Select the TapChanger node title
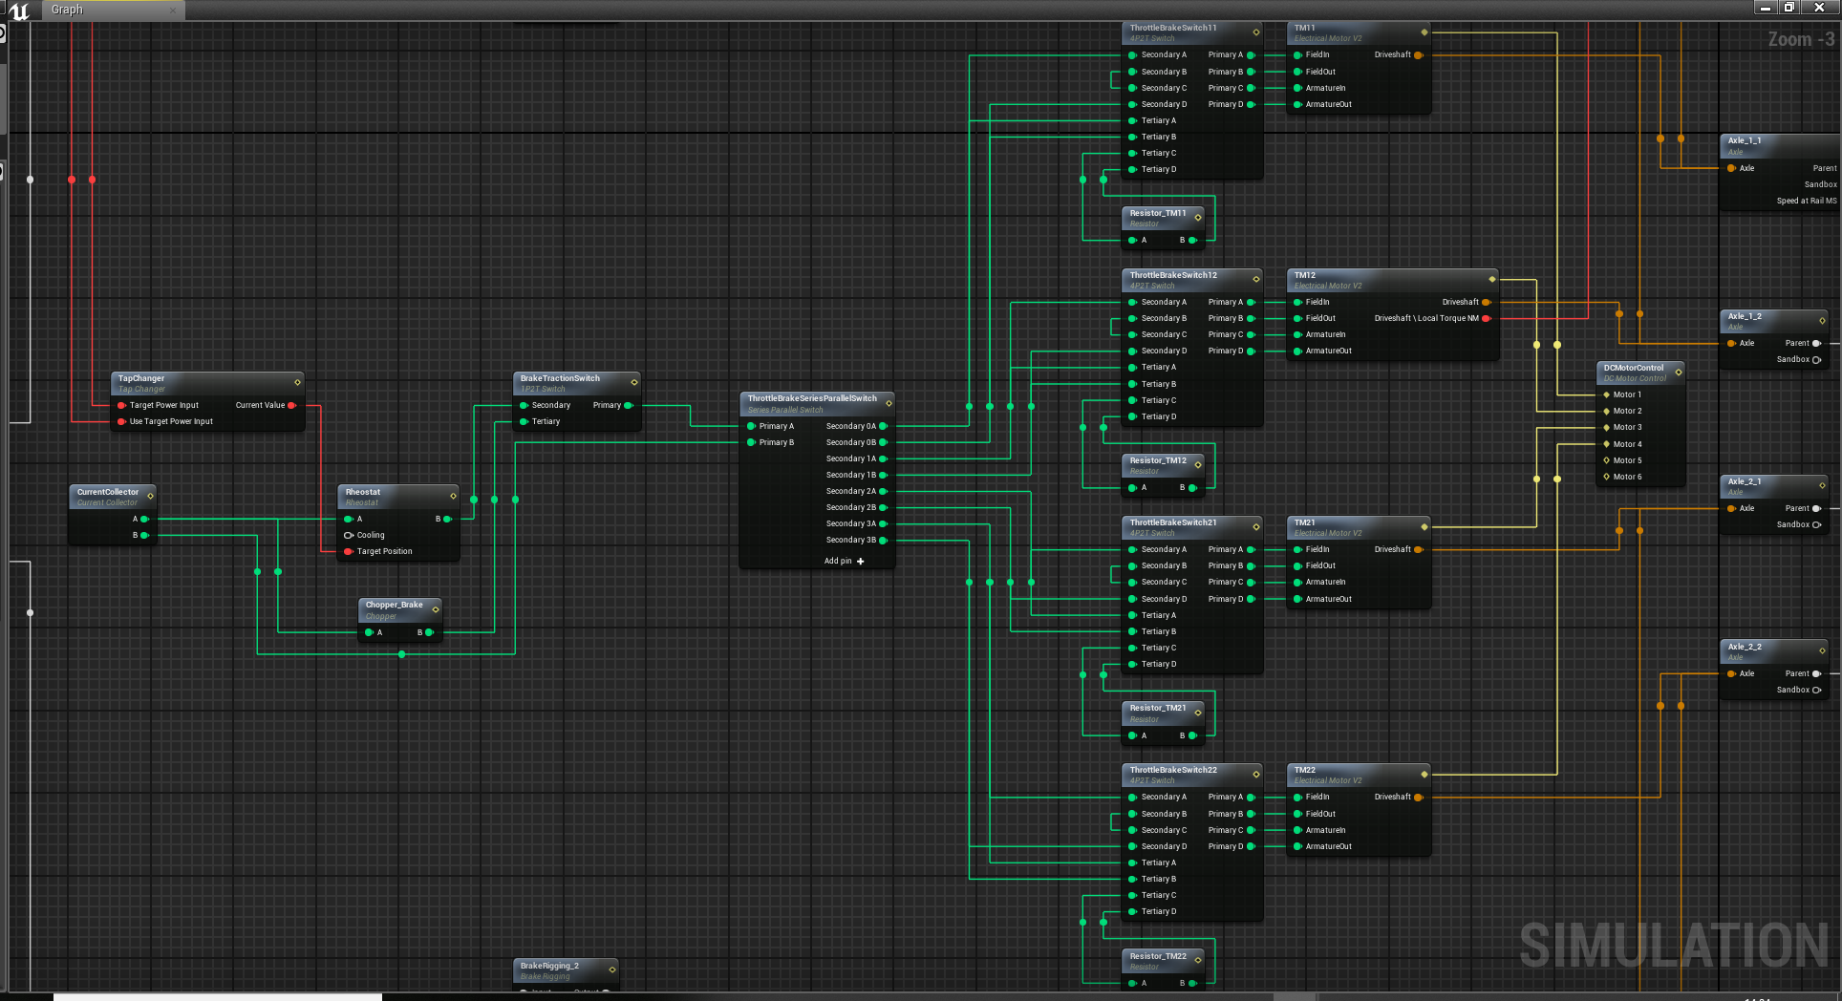 tap(141, 378)
